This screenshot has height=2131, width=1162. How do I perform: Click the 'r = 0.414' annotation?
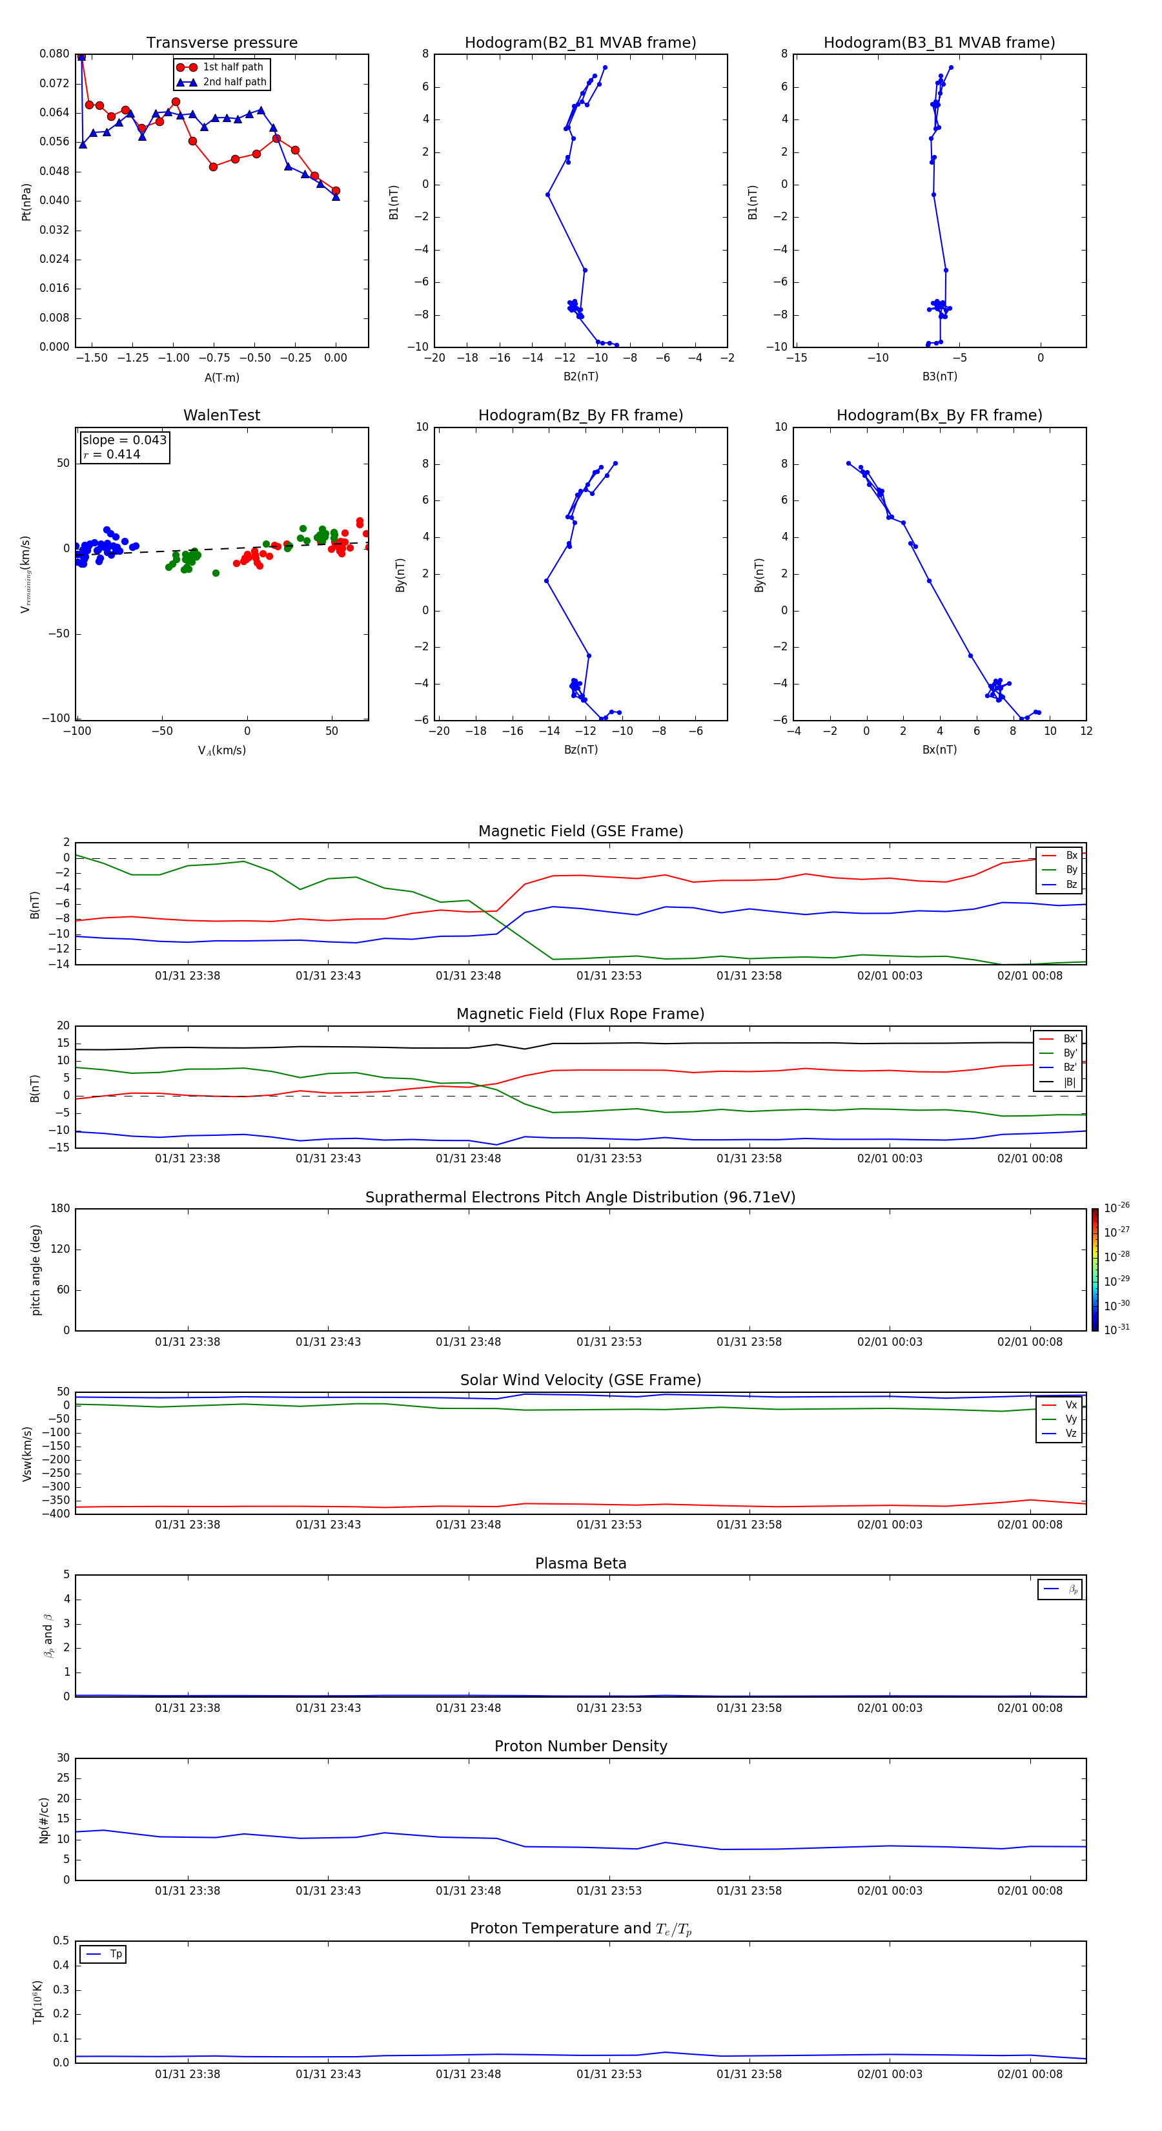(112, 454)
